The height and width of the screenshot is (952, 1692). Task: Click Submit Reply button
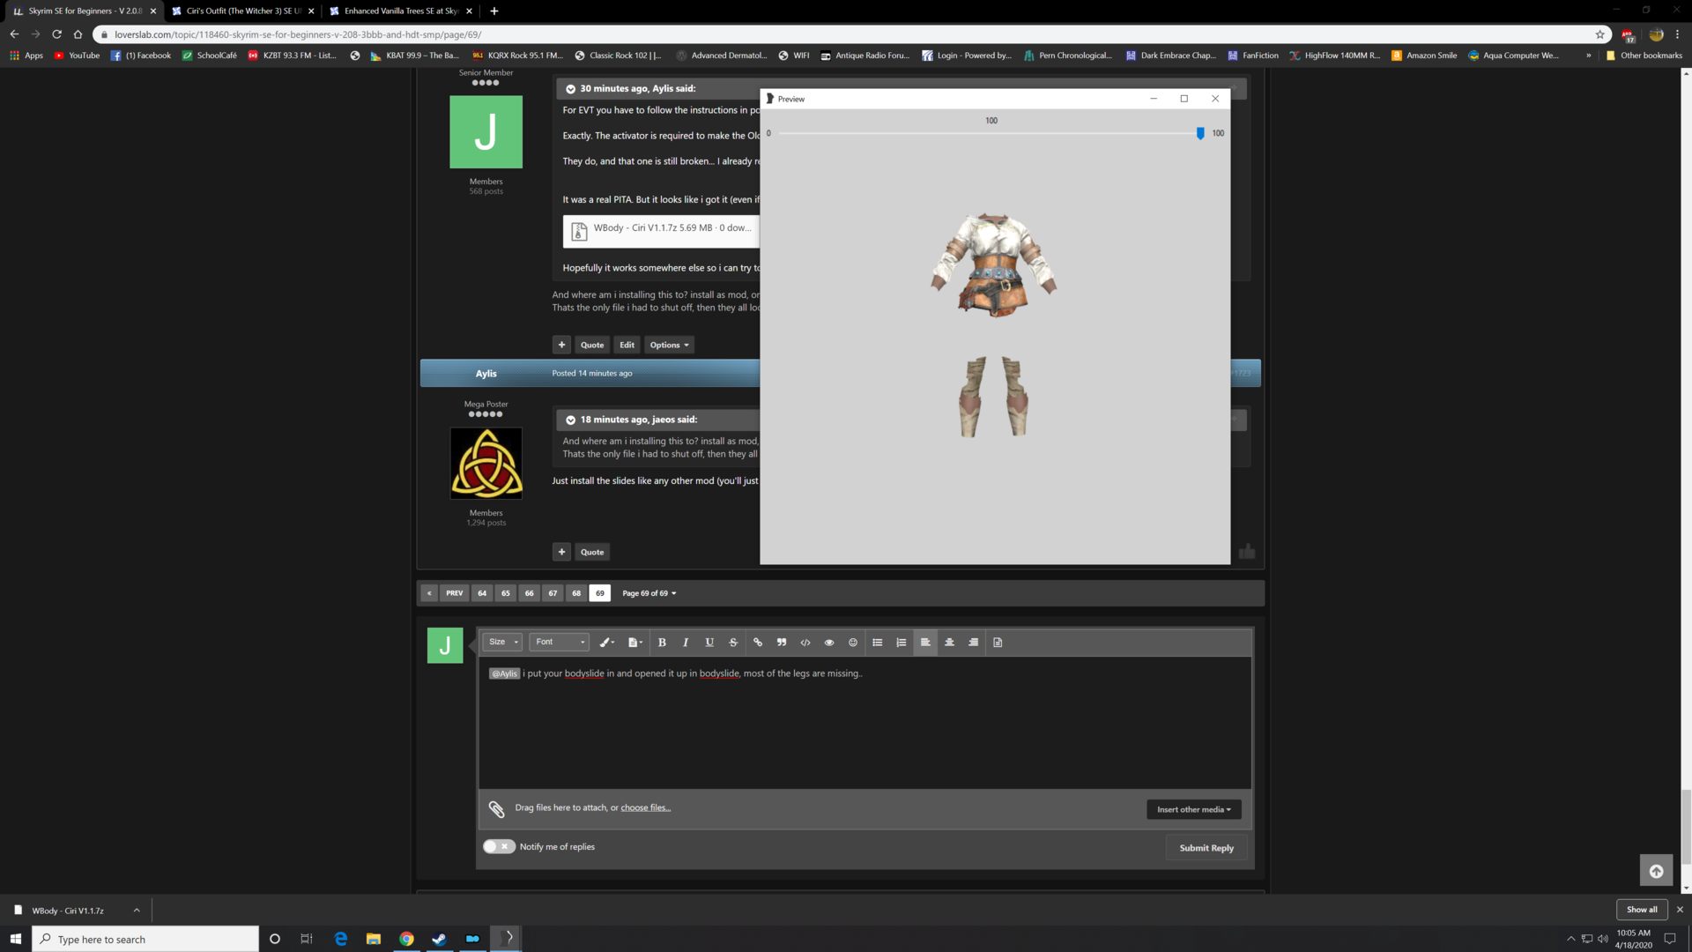click(x=1206, y=848)
